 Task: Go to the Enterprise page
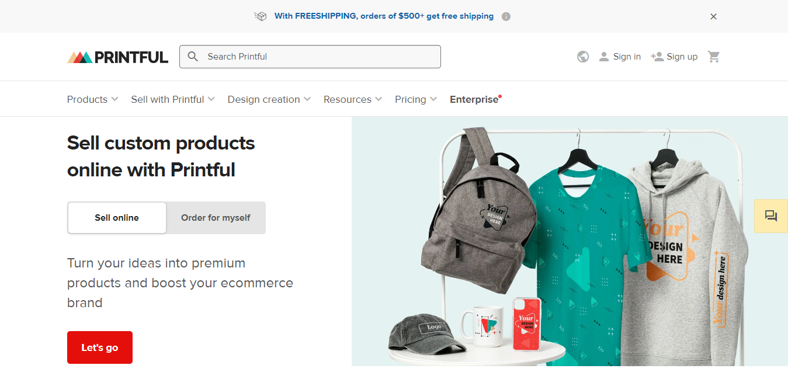474,99
